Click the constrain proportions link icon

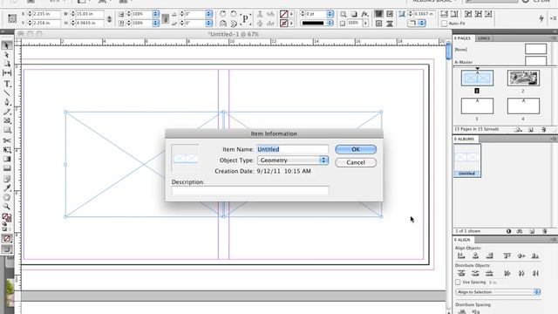pos(109,19)
